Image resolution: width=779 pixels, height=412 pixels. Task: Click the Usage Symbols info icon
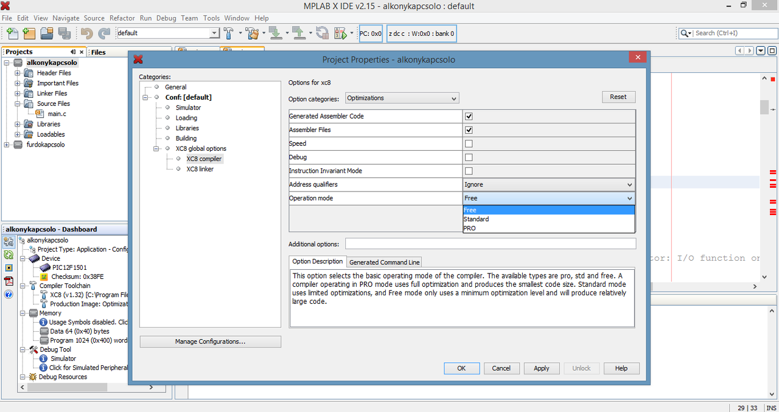(x=44, y=322)
